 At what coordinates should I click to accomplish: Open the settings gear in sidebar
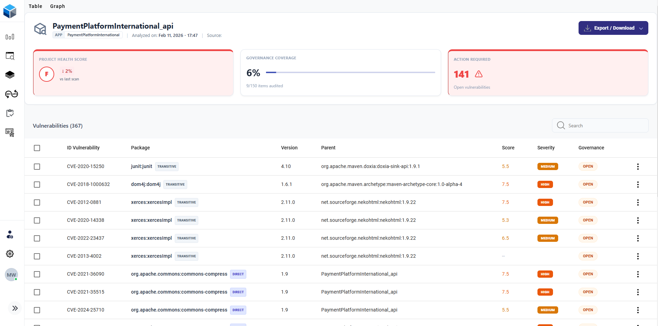tap(10, 254)
